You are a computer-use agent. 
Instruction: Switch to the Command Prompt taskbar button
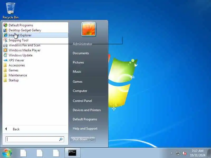click(x=72, y=153)
